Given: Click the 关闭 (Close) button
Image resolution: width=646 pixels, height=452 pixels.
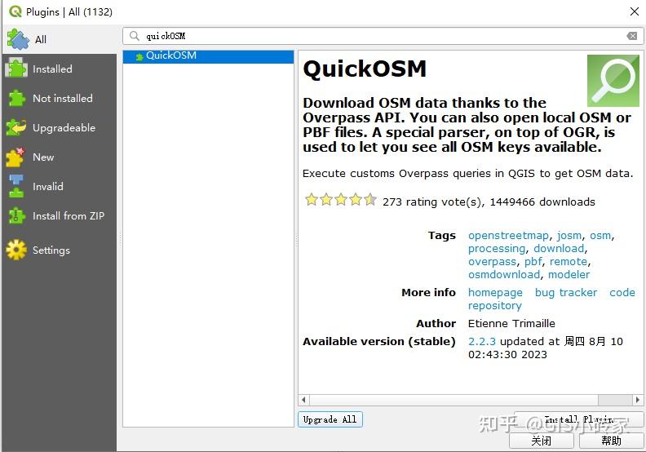Looking at the screenshot, I should 541,441.
